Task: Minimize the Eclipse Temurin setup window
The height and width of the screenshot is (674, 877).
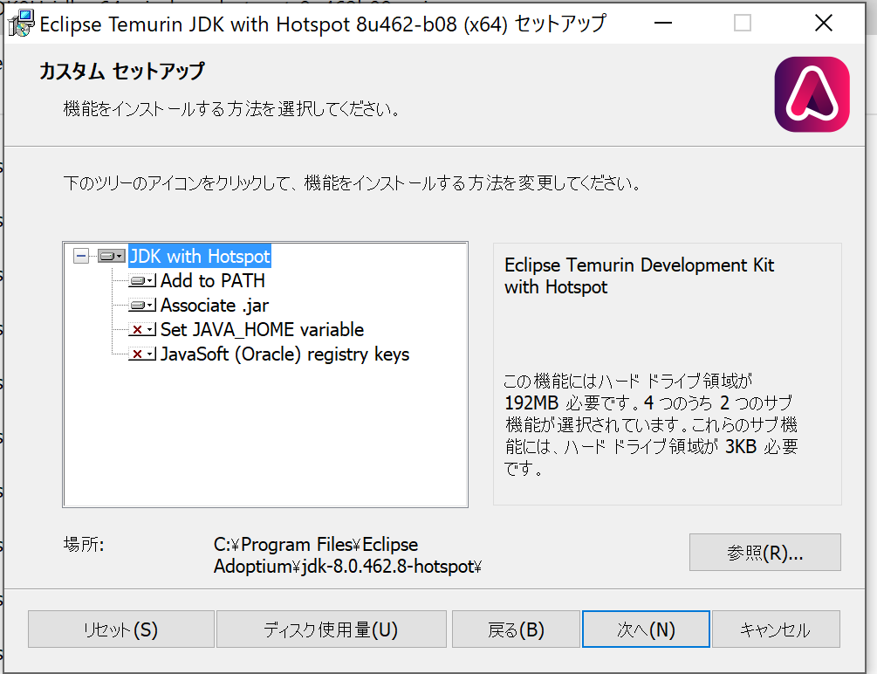Action: coord(663,23)
